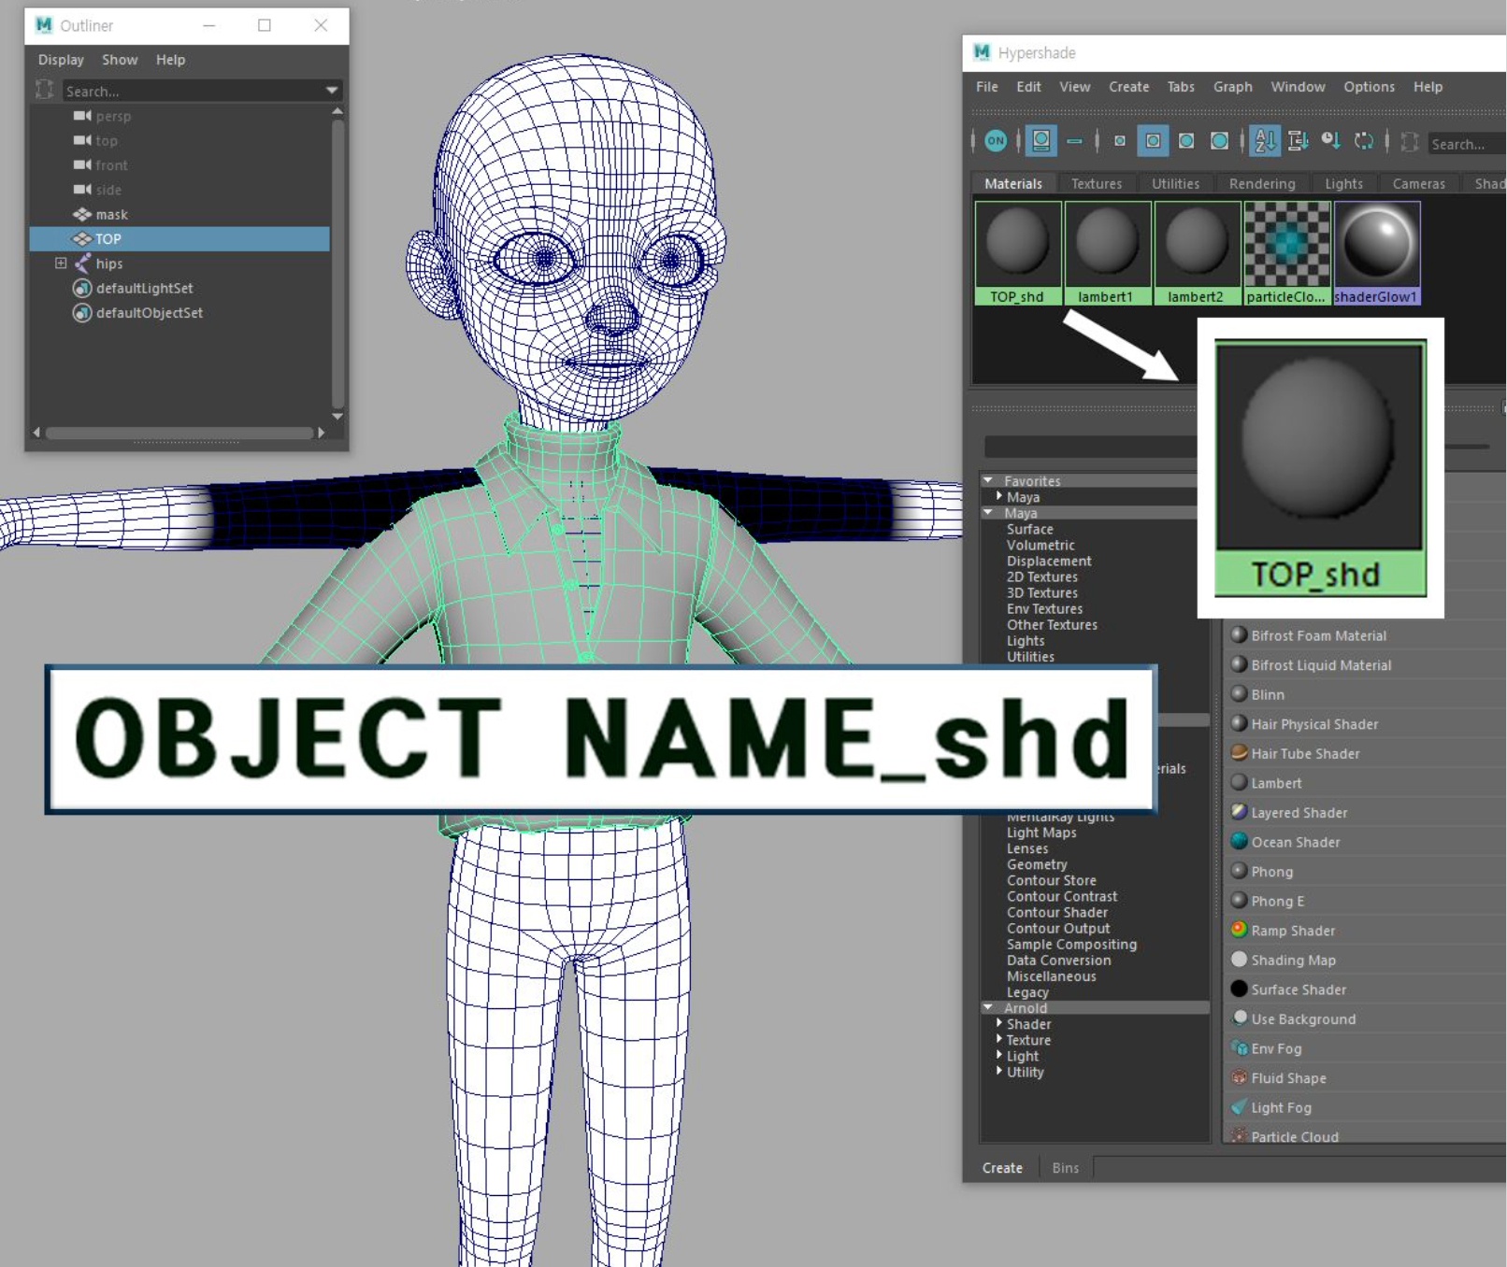Sort materials by name A-Z icon
Screen dimensions: 1507x1267
coord(1265,141)
